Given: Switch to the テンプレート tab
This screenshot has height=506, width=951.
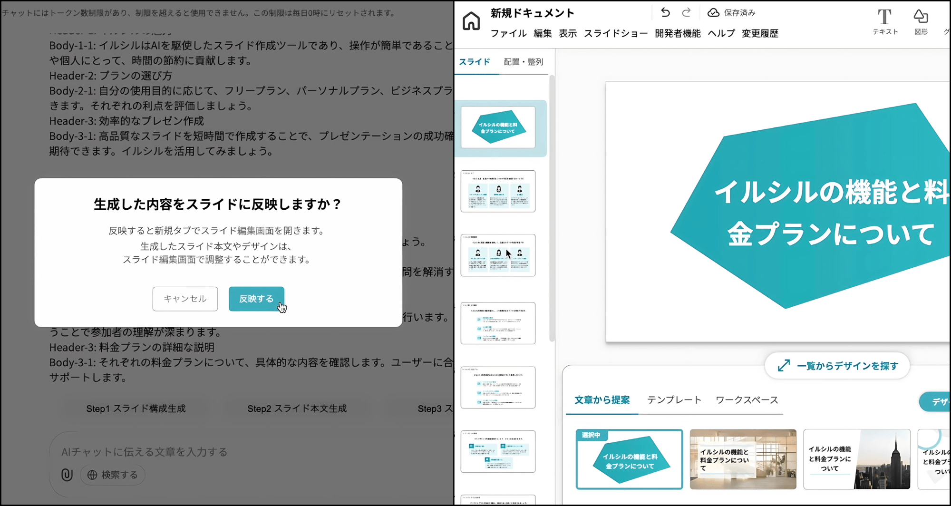Looking at the screenshot, I should (x=674, y=400).
